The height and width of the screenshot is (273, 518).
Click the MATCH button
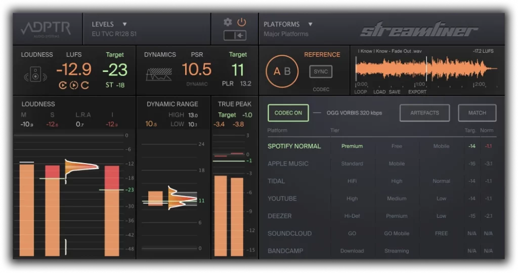(x=477, y=113)
